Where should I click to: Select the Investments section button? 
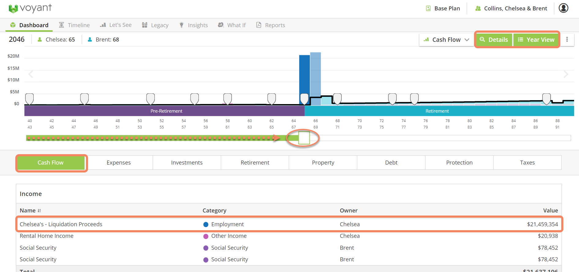click(x=187, y=163)
